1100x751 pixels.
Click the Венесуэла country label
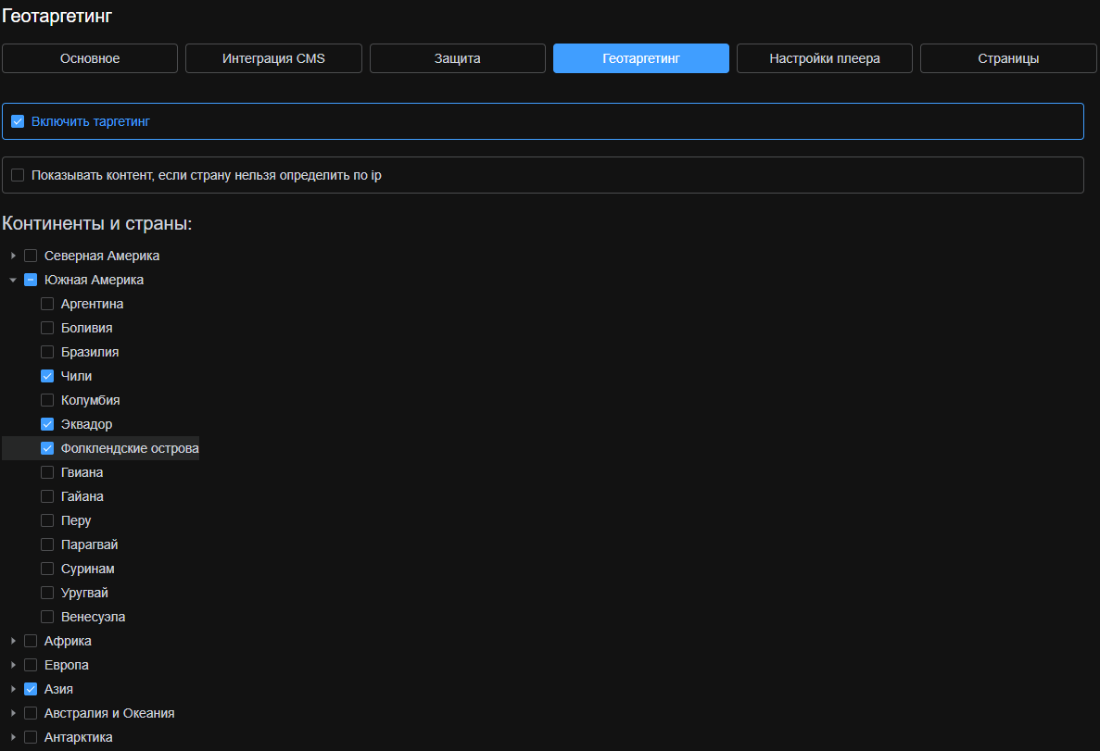click(x=94, y=617)
